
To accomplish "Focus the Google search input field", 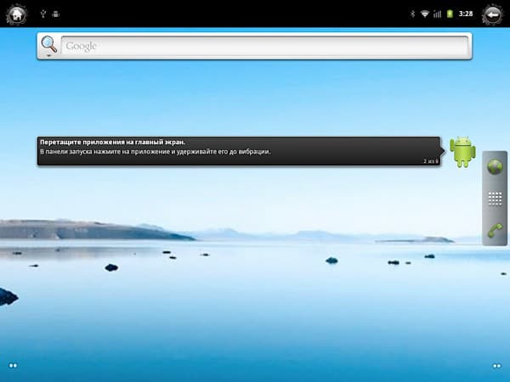I will pyautogui.click(x=264, y=46).
